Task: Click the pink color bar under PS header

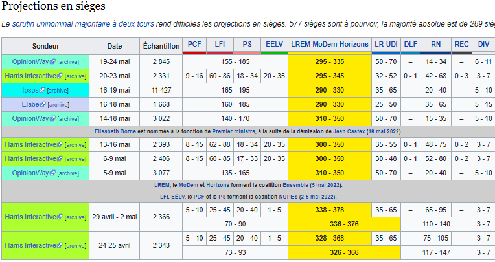Action: click(x=247, y=52)
